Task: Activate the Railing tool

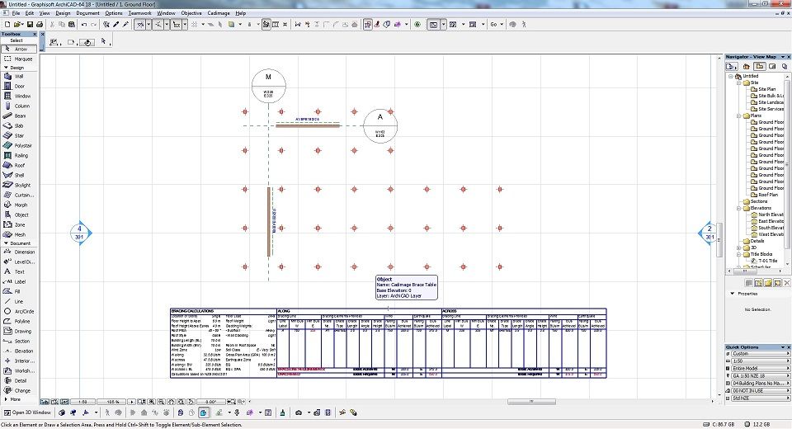Action: pyautogui.click(x=19, y=156)
